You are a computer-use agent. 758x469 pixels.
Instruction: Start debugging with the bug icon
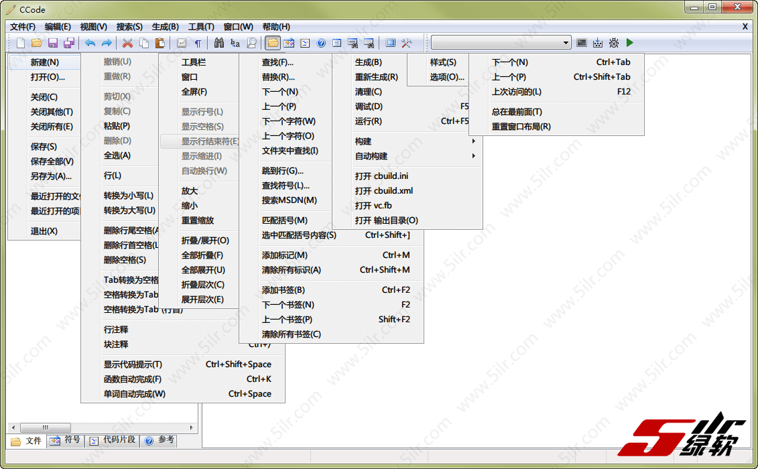coord(613,43)
